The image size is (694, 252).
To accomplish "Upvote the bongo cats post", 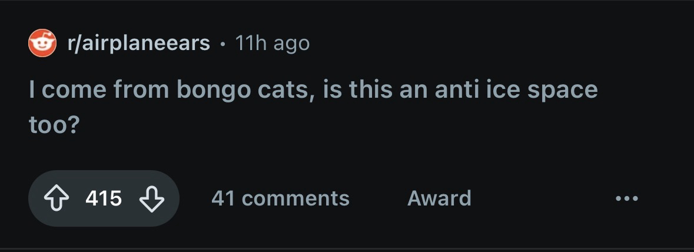I will coord(56,198).
